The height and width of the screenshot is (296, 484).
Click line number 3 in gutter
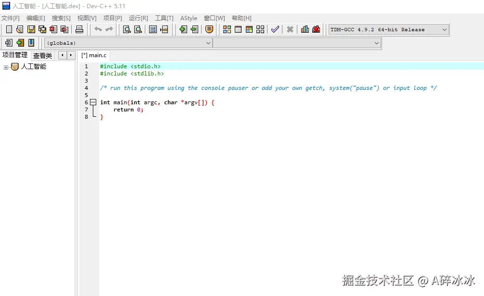click(87, 81)
